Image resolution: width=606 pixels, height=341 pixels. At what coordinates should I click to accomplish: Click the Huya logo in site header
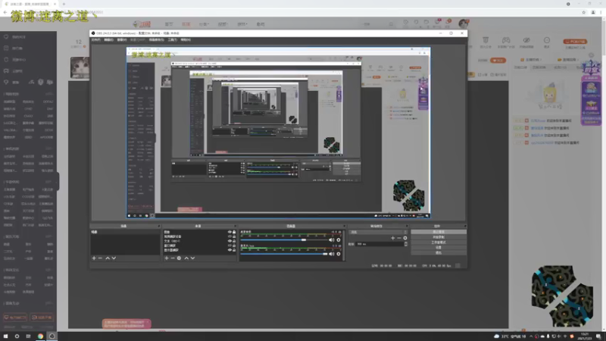pyautogui.click(x=142, y=24)
